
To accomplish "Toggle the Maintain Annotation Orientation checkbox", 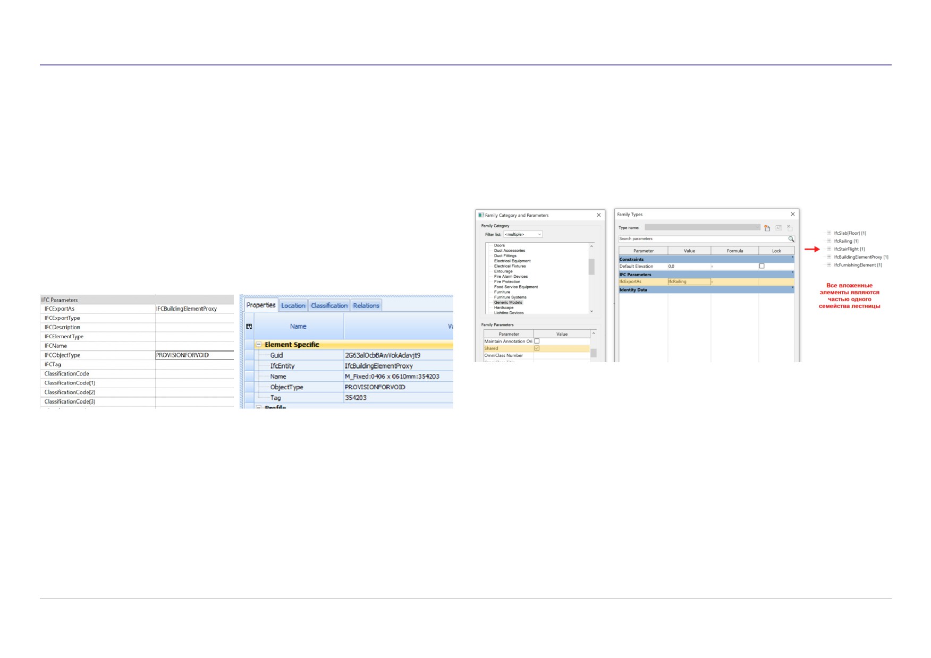I will coord(537,341).
